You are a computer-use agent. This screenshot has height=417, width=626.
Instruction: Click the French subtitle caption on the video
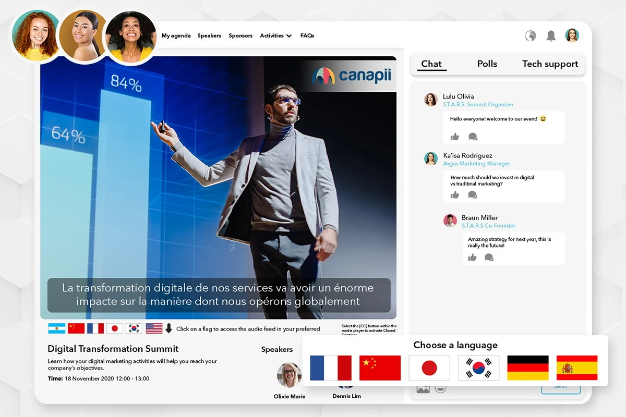click(x=218, y=295)
